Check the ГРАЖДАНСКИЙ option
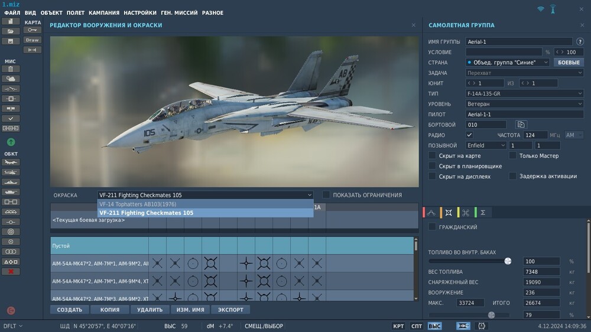 pos(433,227)
